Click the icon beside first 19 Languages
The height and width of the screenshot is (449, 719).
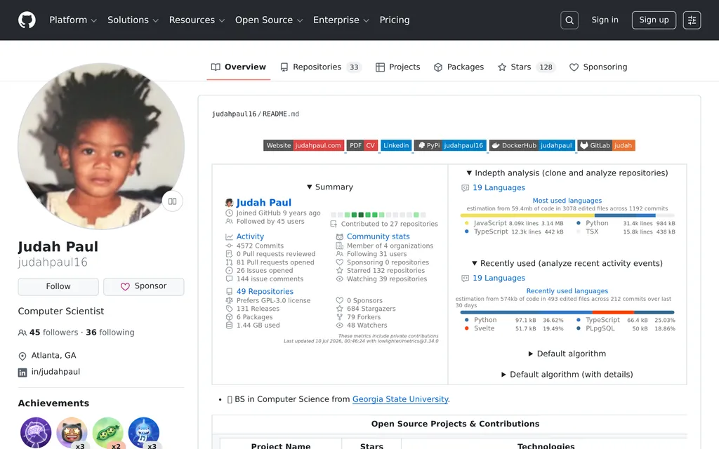(465, 188)
